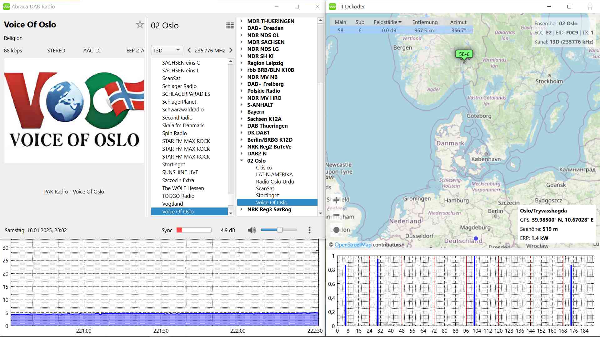The height and width of the screenshot is (337, 600).
Task: Select Radio Oslo Urdu in tree
Action: tap(275, 182)
